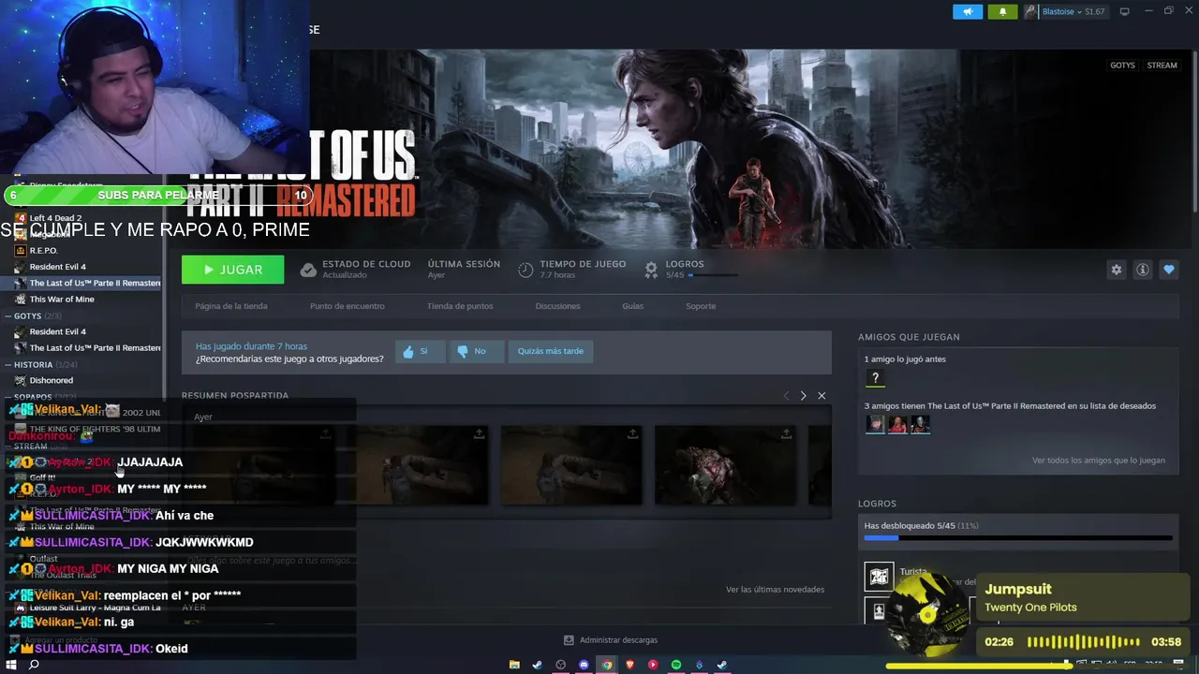Click the Steam window vertical scrollbar
The width and height of the screenshot is (1199, 674).
pos(1194,131)
